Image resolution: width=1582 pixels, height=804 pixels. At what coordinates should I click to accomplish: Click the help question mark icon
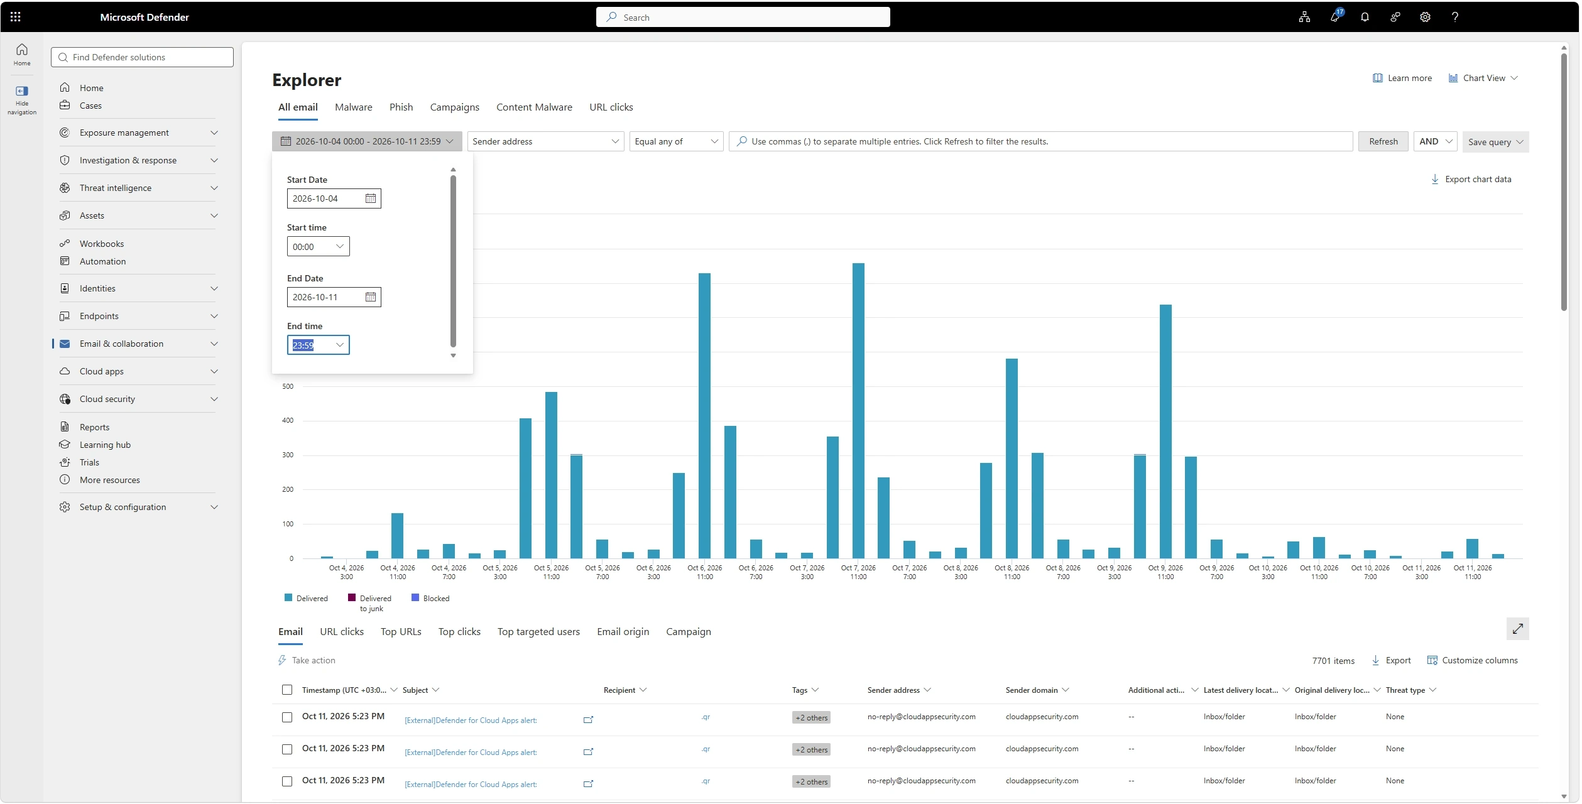[x=1455, y=17]
